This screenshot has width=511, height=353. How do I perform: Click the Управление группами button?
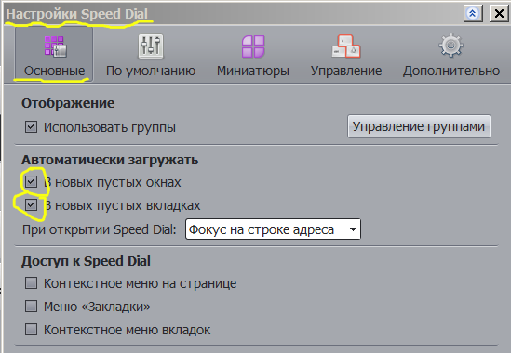[419, 126]
